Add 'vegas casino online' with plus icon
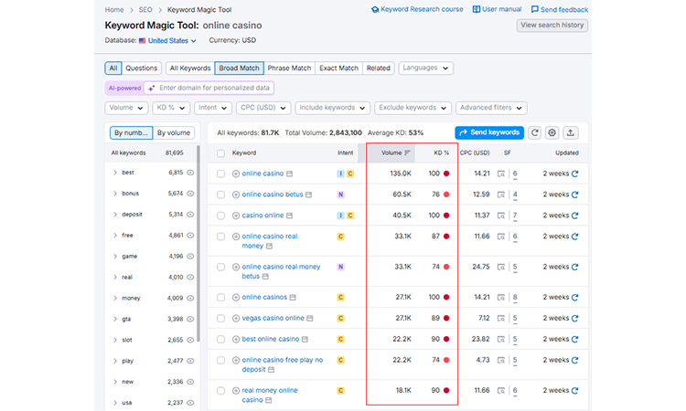 pos(236,319)
